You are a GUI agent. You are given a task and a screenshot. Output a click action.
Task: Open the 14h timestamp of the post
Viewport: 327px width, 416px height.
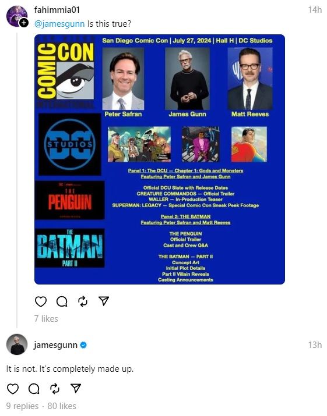(x=315, y=10)
